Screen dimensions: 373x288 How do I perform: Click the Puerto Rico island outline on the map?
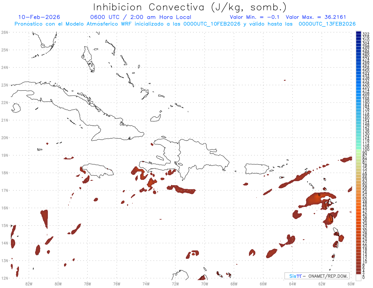point(257,169)
